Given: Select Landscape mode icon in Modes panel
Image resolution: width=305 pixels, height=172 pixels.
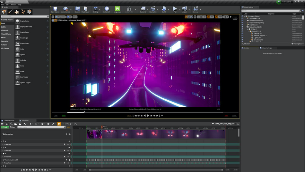Looking at the screenshot, I should (17, 12).
